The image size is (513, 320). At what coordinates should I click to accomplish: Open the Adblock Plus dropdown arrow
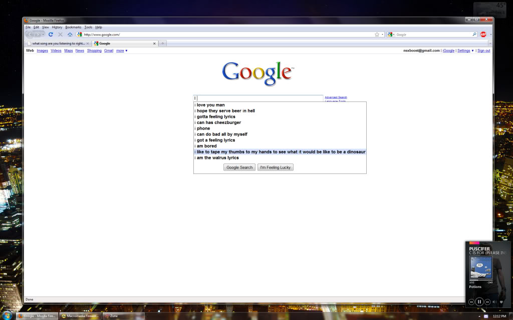coord(490,34)
